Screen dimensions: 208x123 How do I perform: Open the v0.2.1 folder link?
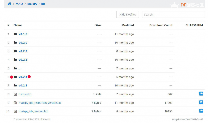tap(23, 86)
